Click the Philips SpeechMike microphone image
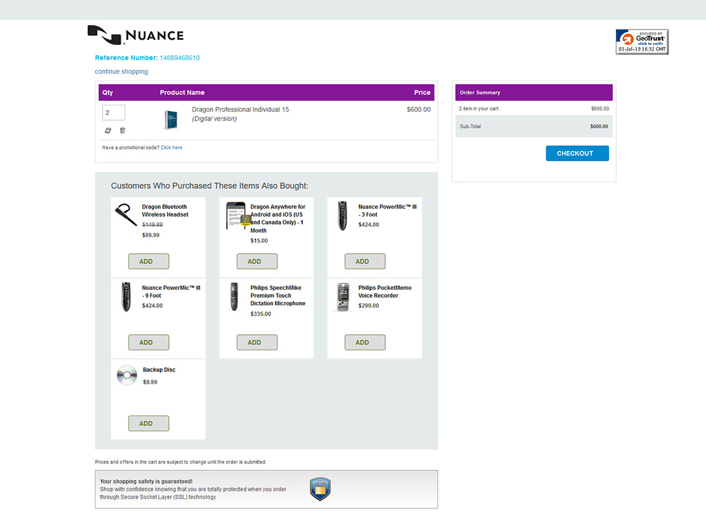706x514 pixels. click(234, 297)
